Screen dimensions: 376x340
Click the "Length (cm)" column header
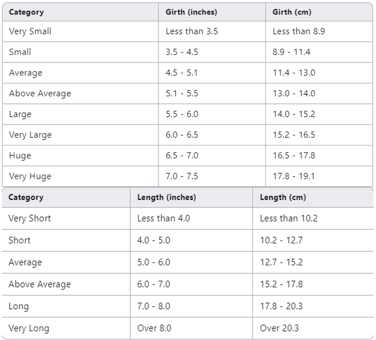[283, 197]
